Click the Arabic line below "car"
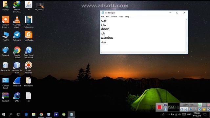The width and height of the screenshot is (210, 118). 104,25
